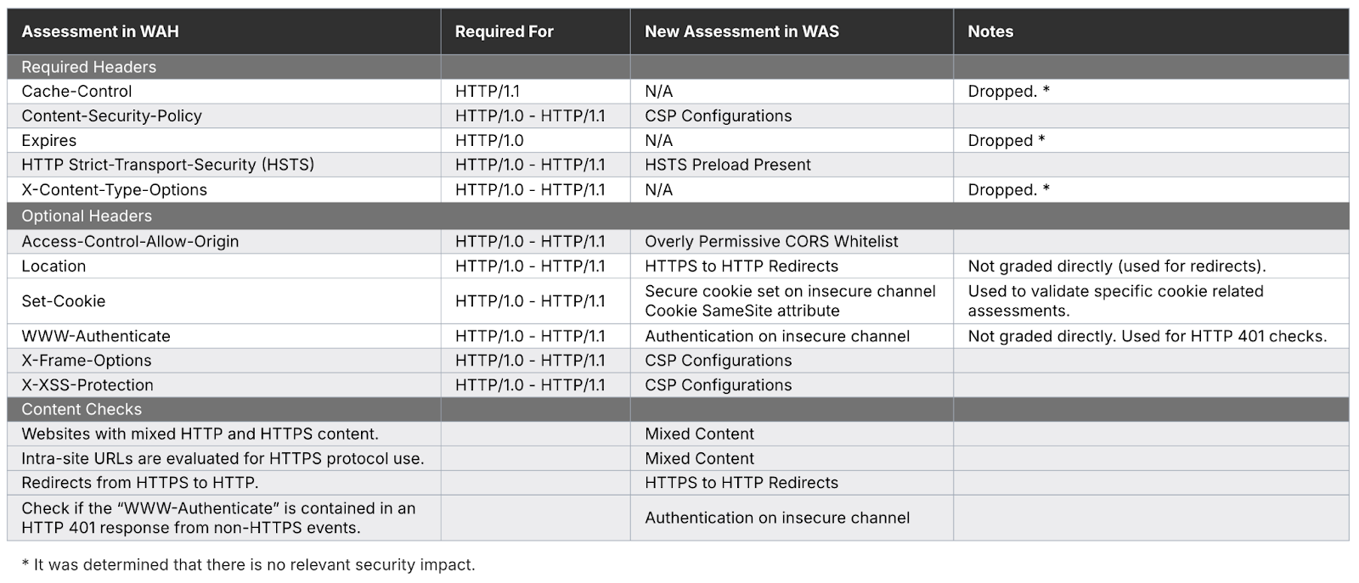Select the "Required Headers" section row
Screen dimensions: 1359x583
tap(89, 67)
